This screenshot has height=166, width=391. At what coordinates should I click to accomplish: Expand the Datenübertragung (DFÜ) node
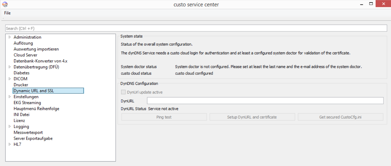tap(10, 67)
